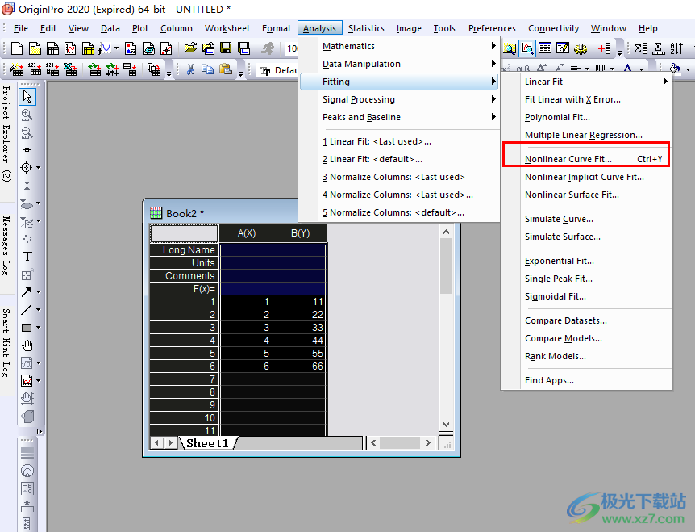Select Polynomial Fit from Fitting submenu
695x532 pixels.
586,117
